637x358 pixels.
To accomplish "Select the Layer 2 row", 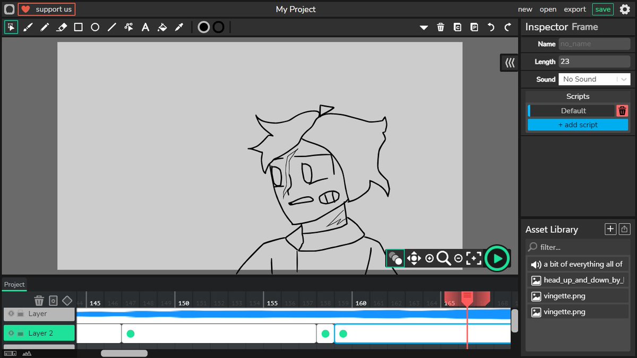I will pos(39,333).
